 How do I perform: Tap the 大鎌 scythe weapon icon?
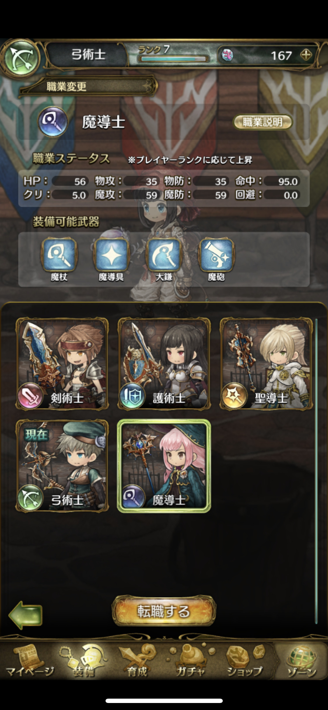tap(164, 254)
